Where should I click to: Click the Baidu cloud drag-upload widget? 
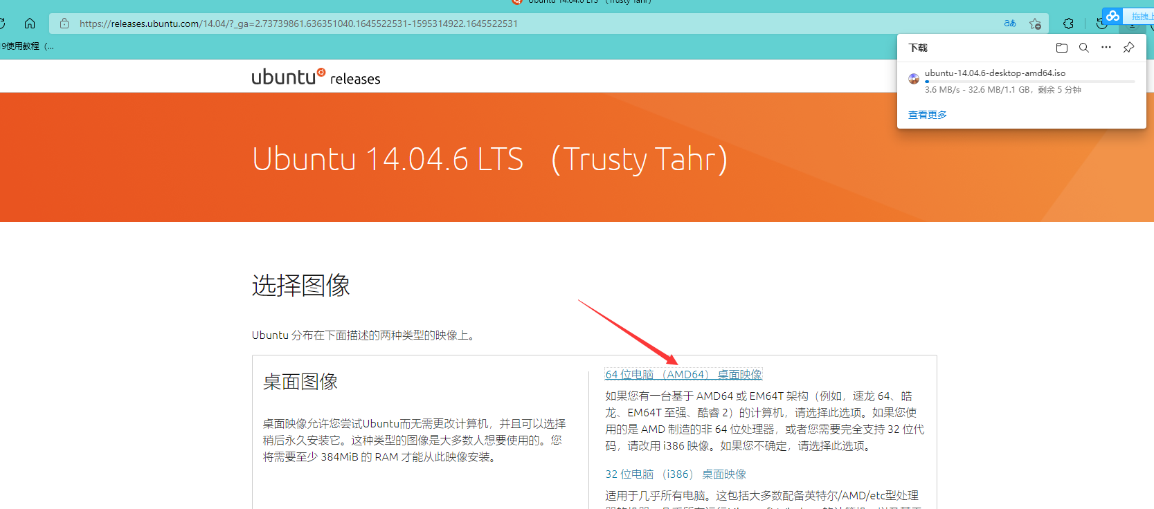(1128, 16)
